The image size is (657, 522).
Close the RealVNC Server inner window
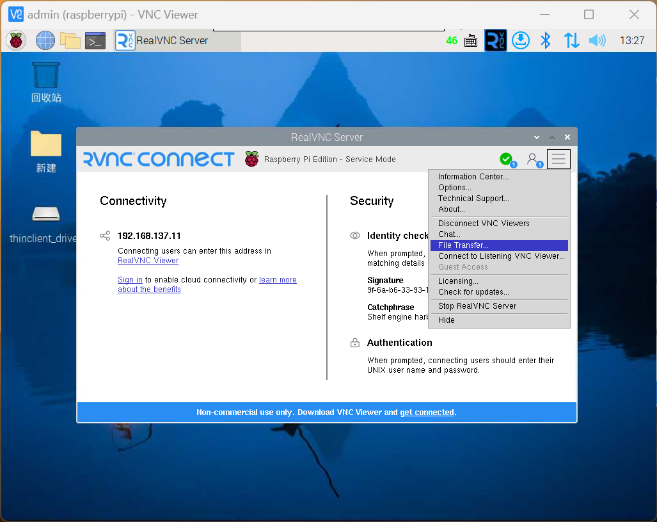point(567,137)
